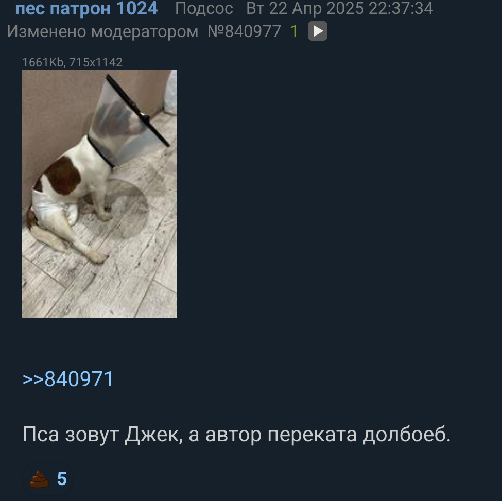The image size is (502, 501).
Task: Select poster name пес патрон 1024
Action: [x=86, y=8]
